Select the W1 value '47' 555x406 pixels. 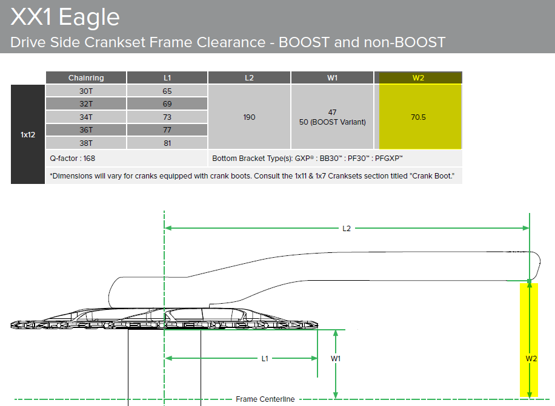(333, 113)
